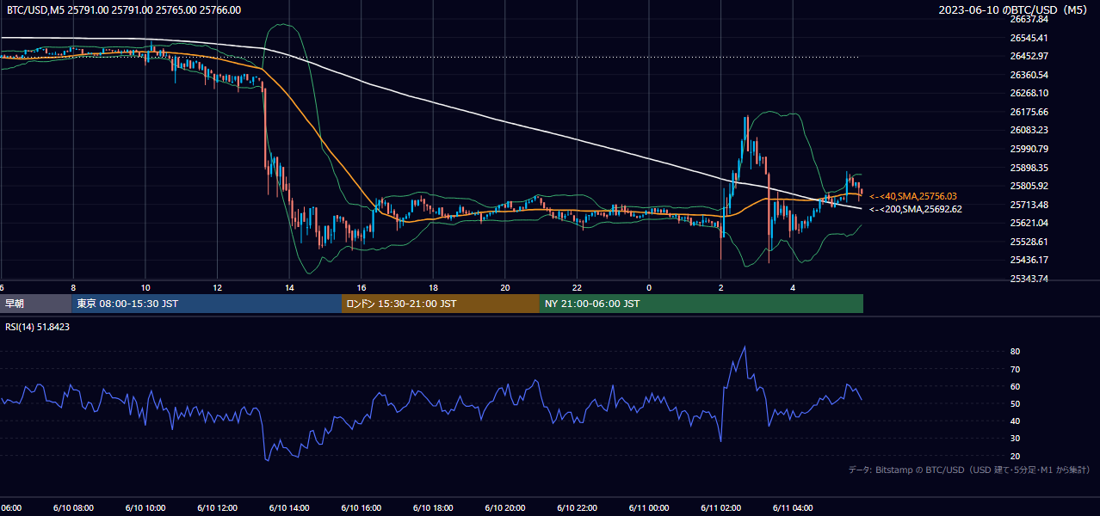Viewport: 1100px width, 516px height.
Task: Click hour label 2 under price chart
Action: click(x=721, y=287)
